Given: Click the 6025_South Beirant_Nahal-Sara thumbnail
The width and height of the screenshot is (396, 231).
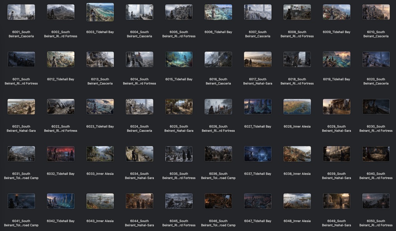Looking at the screenshot, I should (179, 106).
